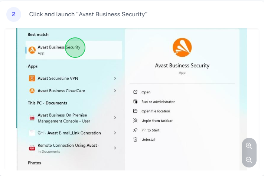This screenshot has width=264, height=176.
Task: Click the Unpin from taskbar icon
Action: tap(136, 120)
